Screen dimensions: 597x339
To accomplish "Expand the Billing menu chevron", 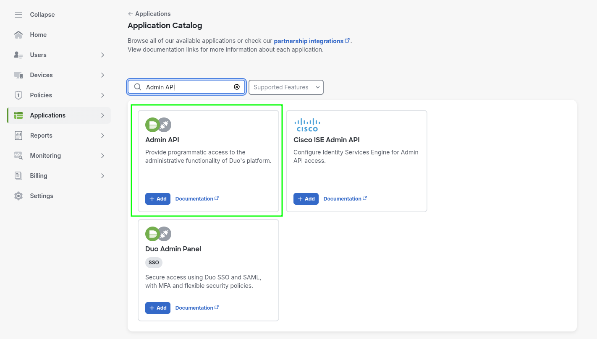I will [102, 176].
